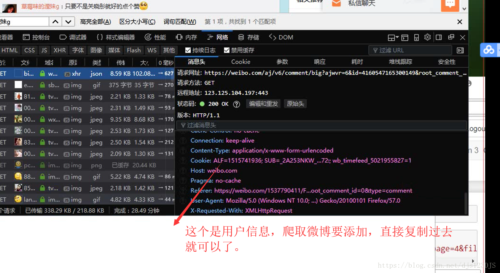
Task: Show the 堆栈跟踪 stack trace tab
Action: [400, 62]
